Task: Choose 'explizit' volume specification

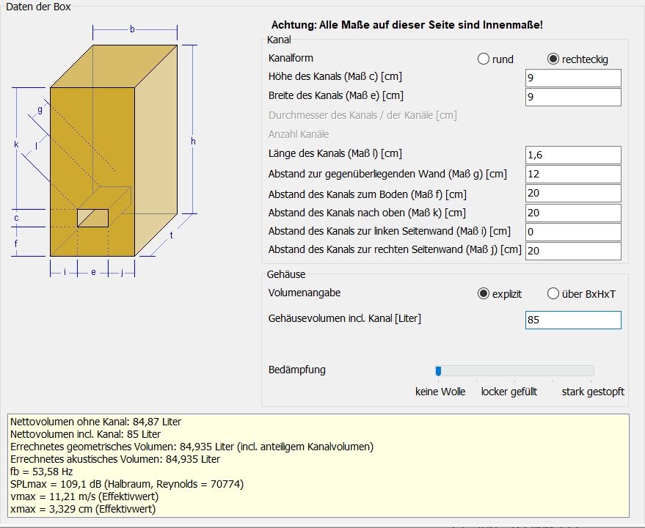Action: point(484,294)
